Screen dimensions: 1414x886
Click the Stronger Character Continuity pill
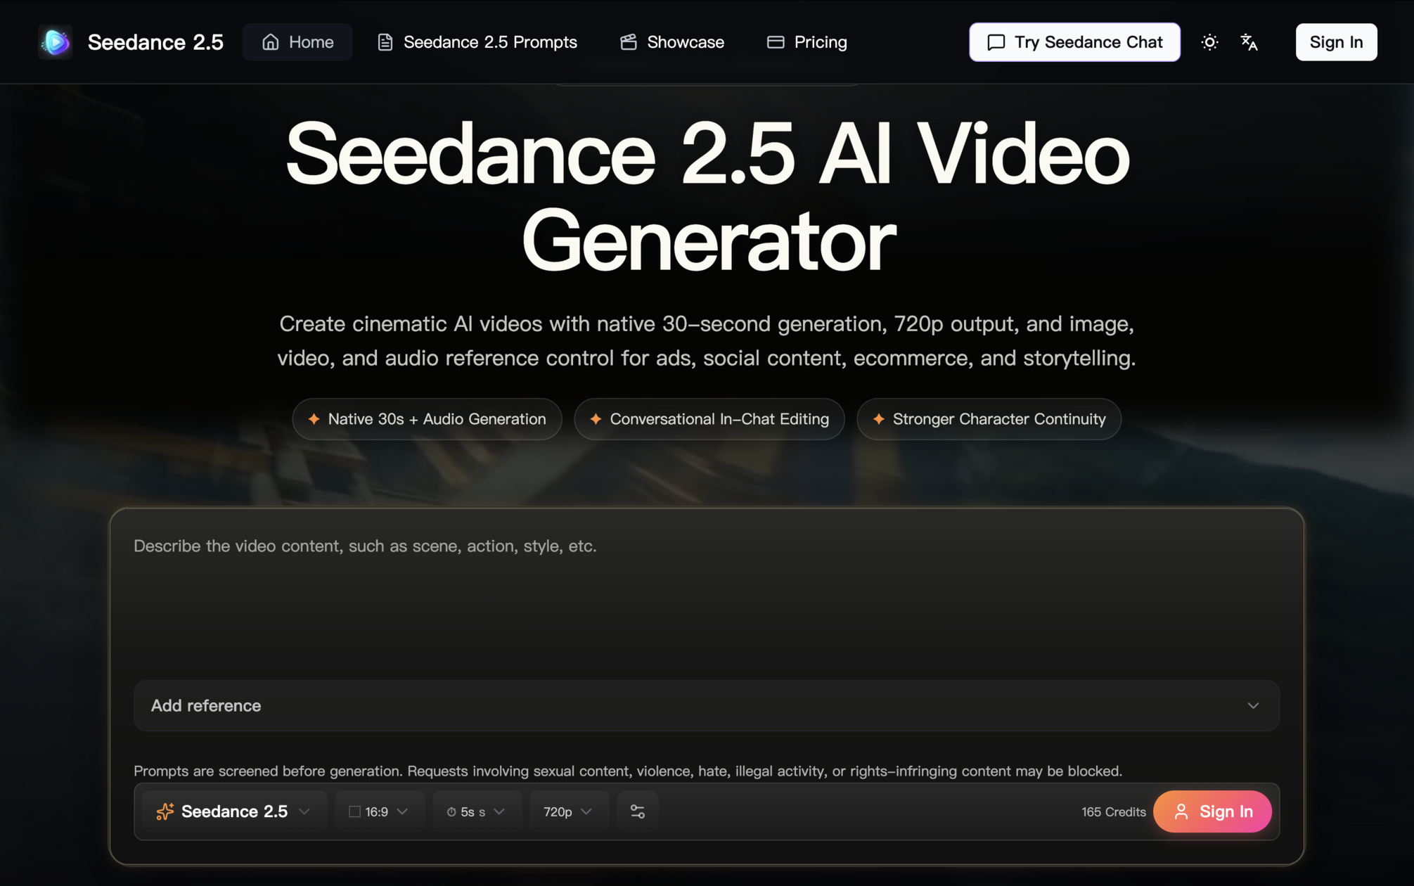click(989, 419)
